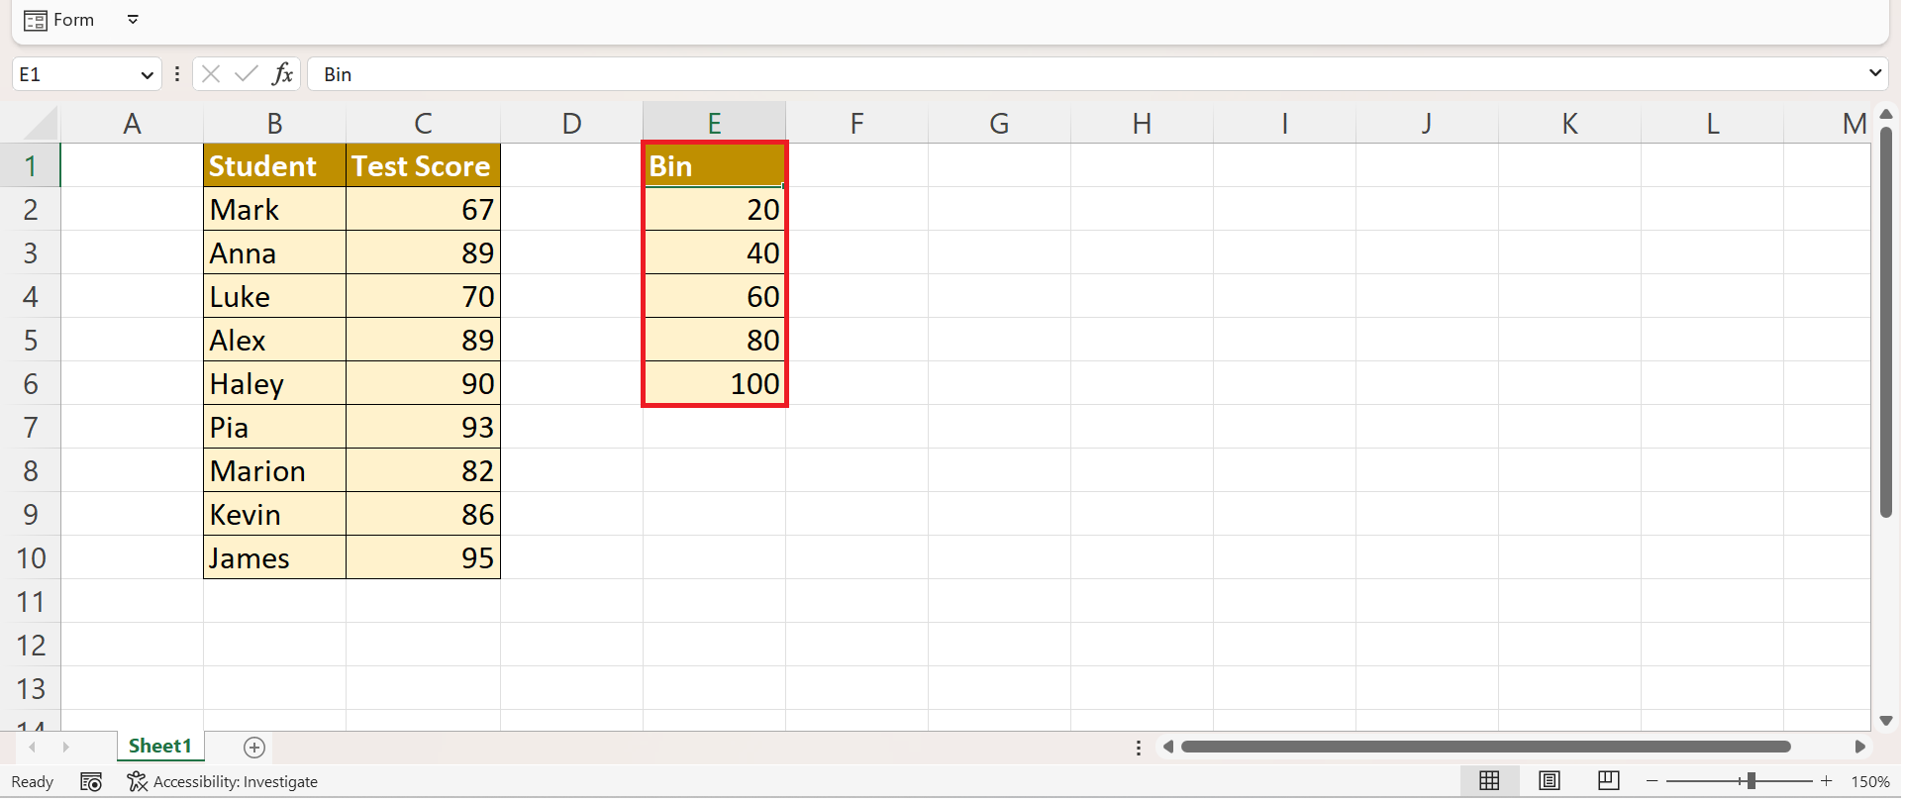Image resolution: width=1905 pixels, height=802 pixels.
Task: Expand the formula bar
Action: tap(1874, 73)
